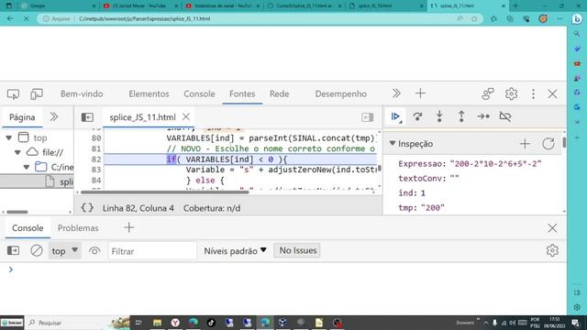The width and height of the screenshot is (587, 330).
Task: Open the Console tab in top bar
Action: pos(199,93)
